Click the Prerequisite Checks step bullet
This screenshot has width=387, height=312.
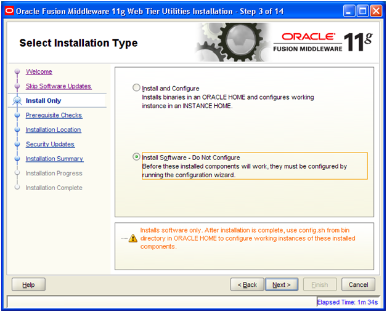(17, 115)
